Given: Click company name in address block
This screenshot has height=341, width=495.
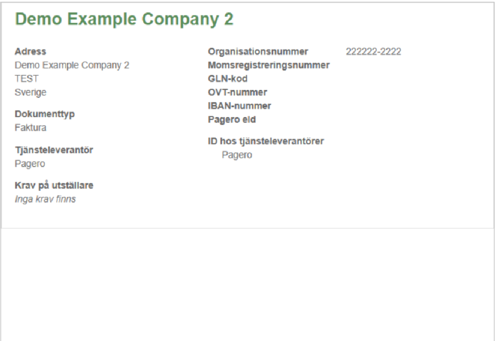Looking at the screenshot, I should point(72,65).
